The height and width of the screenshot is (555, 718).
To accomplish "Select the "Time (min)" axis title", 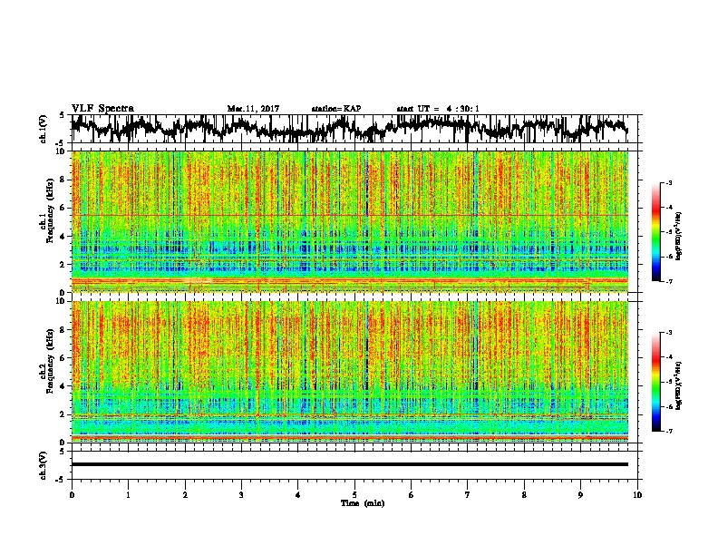I will click(363, 503).
